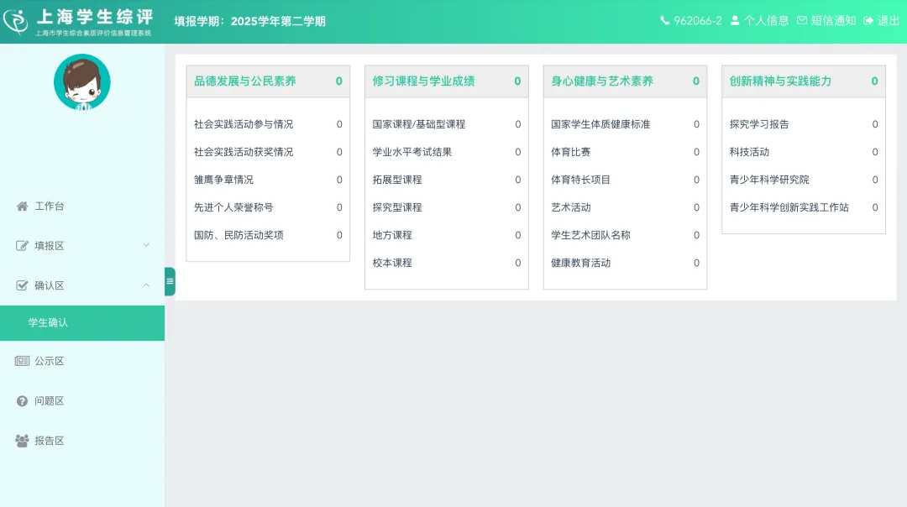The width and height of the screenshot is (907, 507).
Task: Open 短信通知 in the top bar
Action: pyautogui.click(x=833, y=21)
